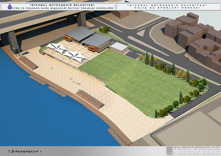This screenshot has width=221, height=156.
Task: Click the group of people on plaza
Action: coord(74,81)
